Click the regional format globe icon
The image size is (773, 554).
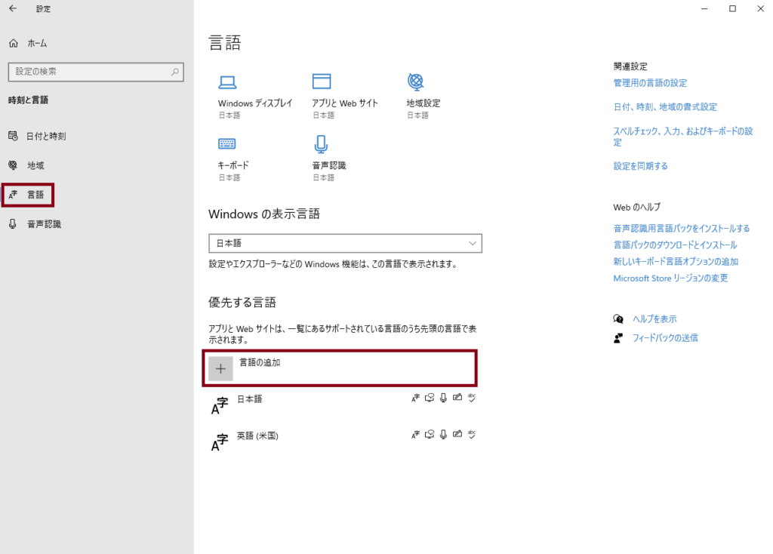pyautogui.click(x=415, y=82)
